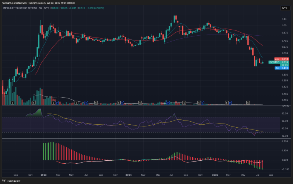Open the dividend D marker just before Jul 2024

[x=168, y=103]
